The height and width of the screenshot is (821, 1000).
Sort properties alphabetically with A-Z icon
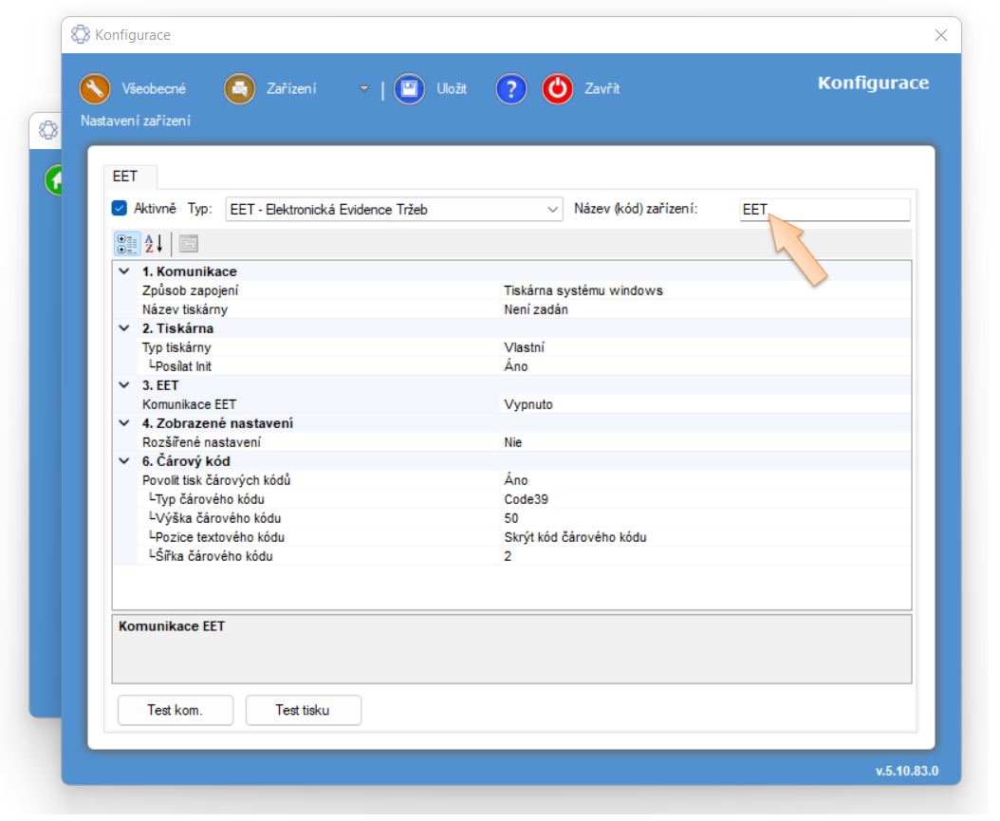[x=154, y=244]
